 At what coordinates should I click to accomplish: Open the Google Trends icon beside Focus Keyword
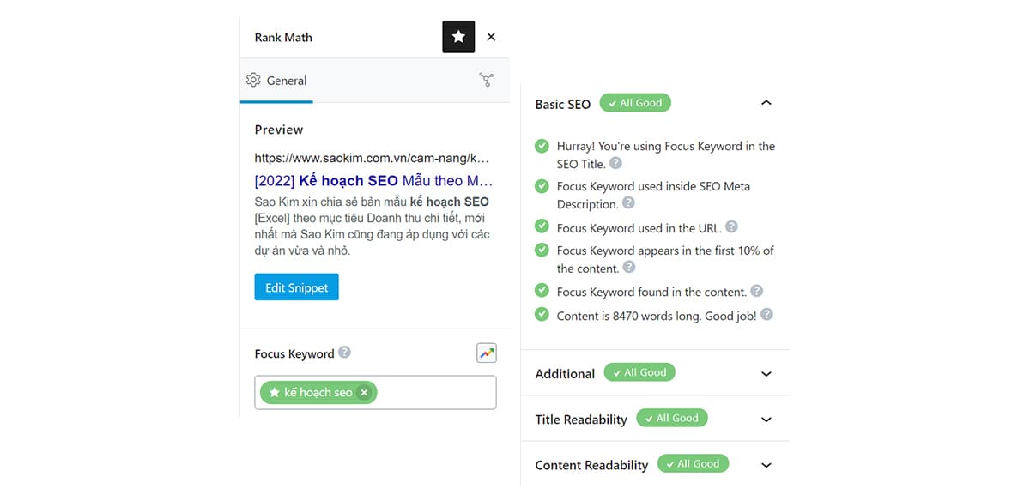tap(487, 353)
